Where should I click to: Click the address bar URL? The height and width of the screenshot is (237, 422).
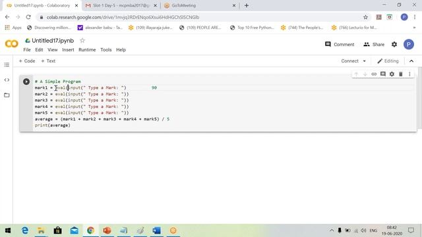point(123,17)
